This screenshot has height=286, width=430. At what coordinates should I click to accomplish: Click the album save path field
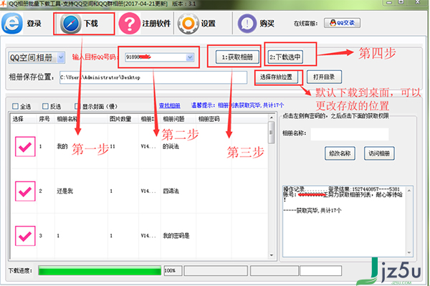point(153,77)
